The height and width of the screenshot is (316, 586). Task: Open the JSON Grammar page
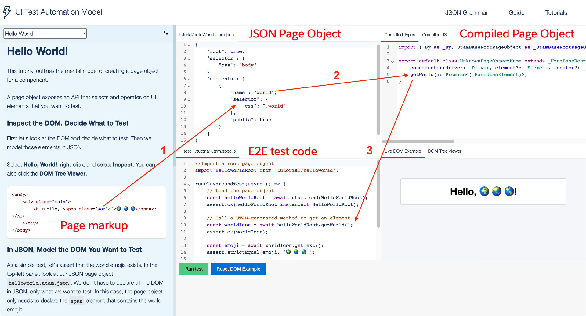(466, 13)
